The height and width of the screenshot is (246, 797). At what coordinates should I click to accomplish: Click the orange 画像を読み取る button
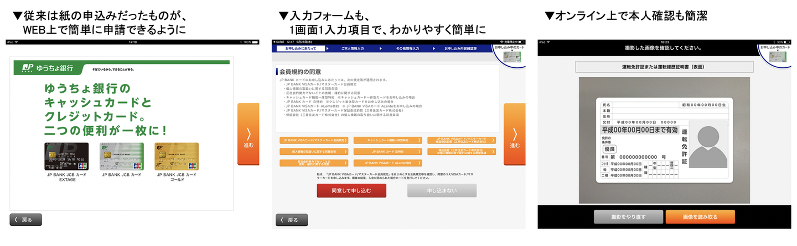click(x=700, y=217)
